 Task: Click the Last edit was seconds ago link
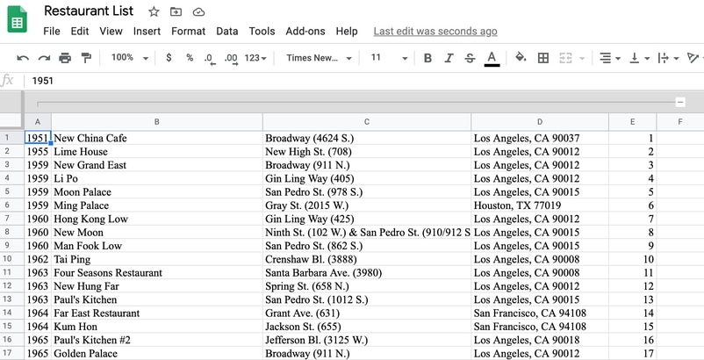(x=435, y=31)
